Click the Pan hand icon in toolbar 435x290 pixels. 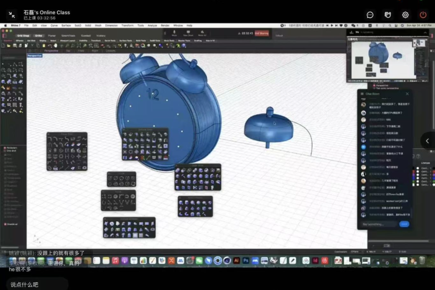[56, 46]
